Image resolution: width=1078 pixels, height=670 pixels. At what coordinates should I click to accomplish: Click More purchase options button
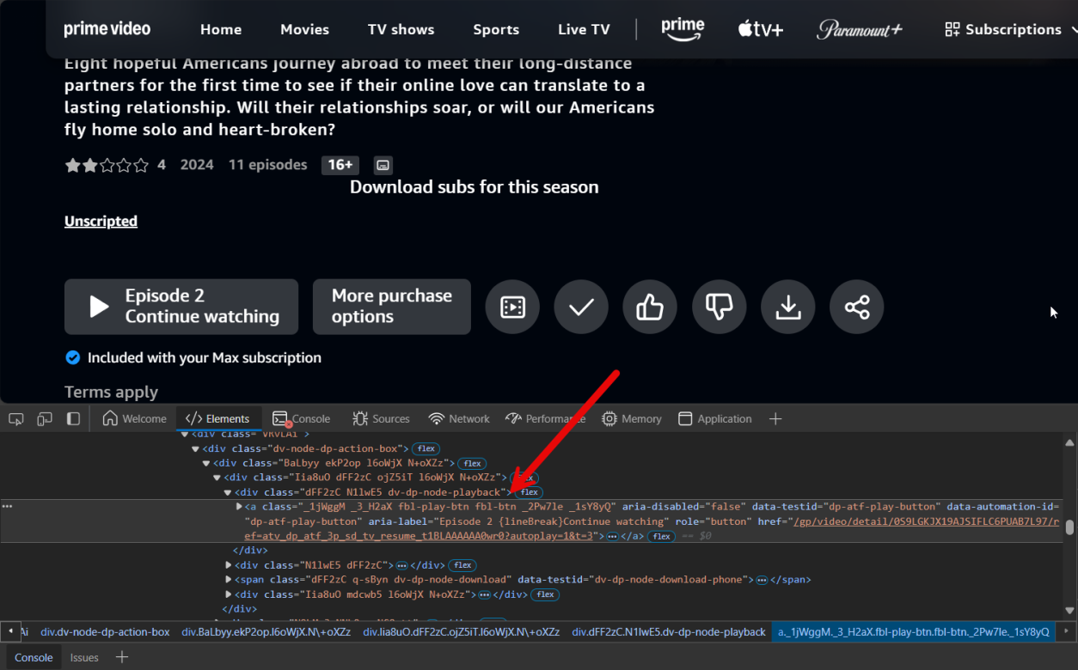(x=391, y=307)
